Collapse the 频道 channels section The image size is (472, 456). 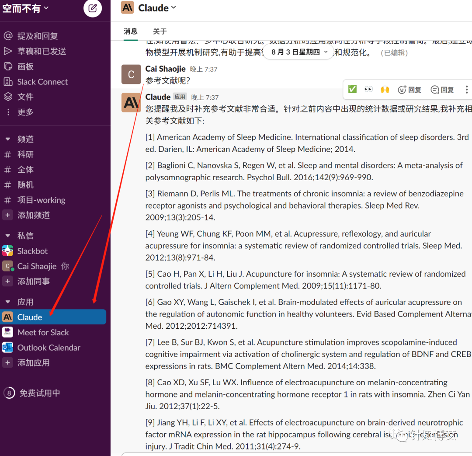(8, 139)
